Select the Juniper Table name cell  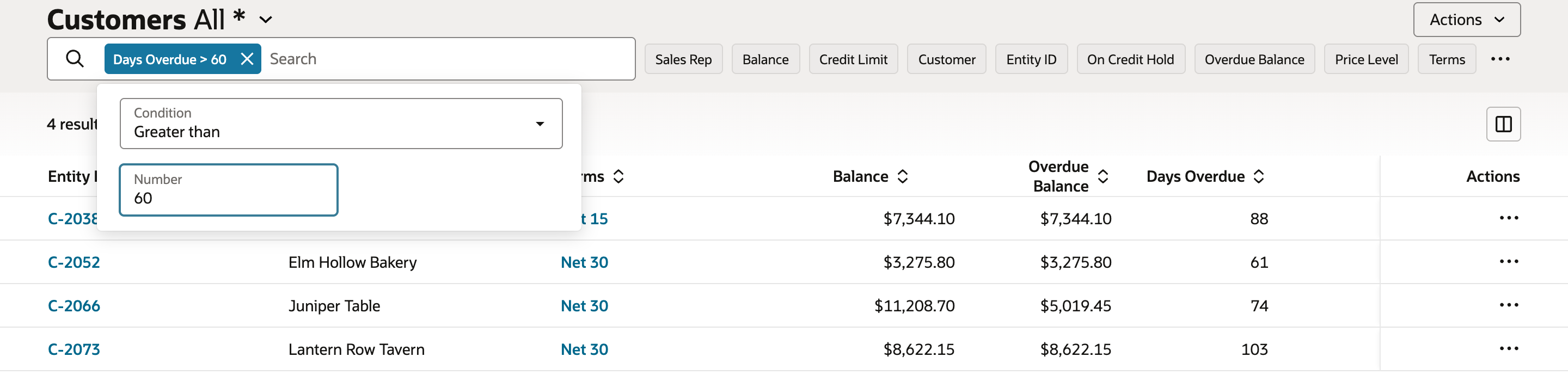coord(334,305)
